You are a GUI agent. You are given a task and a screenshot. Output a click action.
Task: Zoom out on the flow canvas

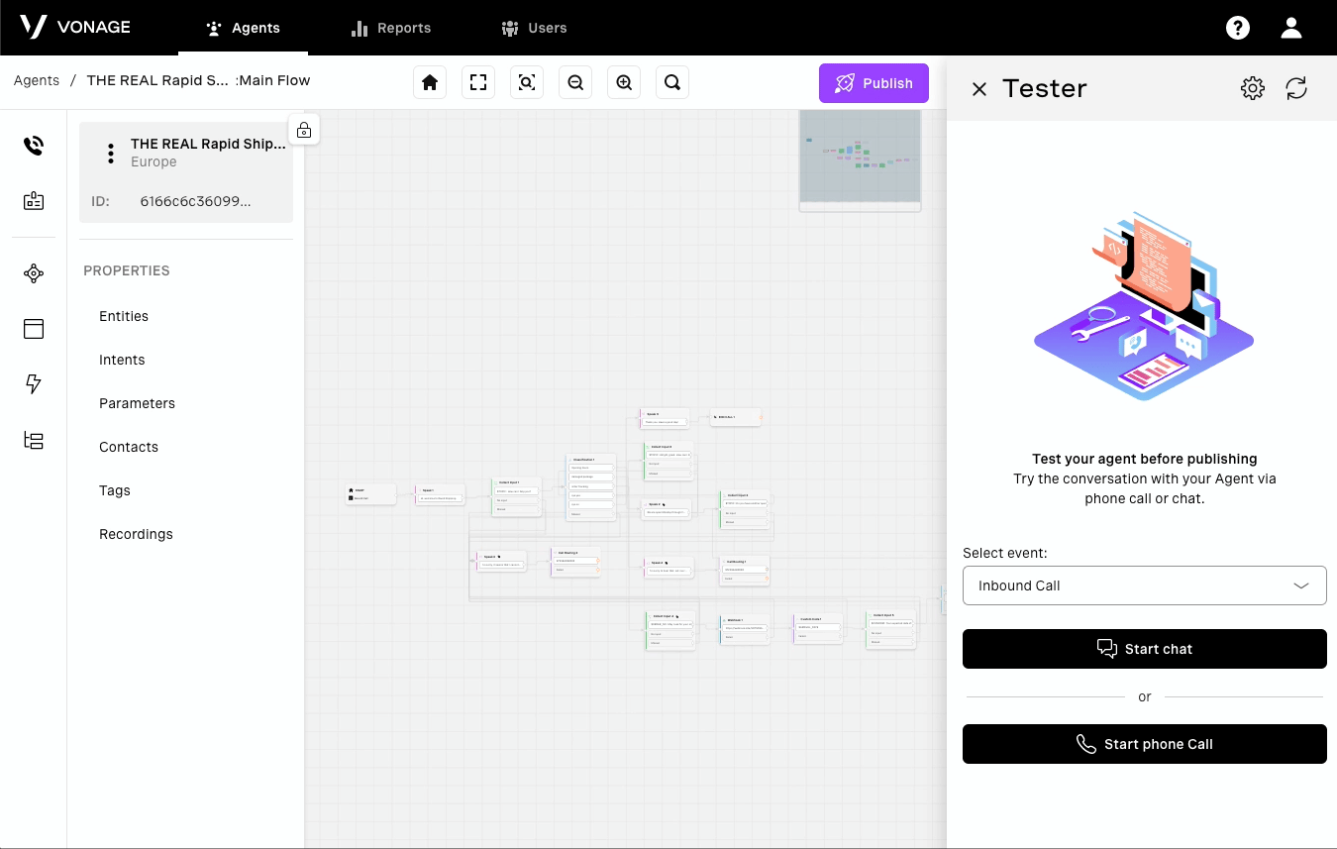(x=575, y=83)
